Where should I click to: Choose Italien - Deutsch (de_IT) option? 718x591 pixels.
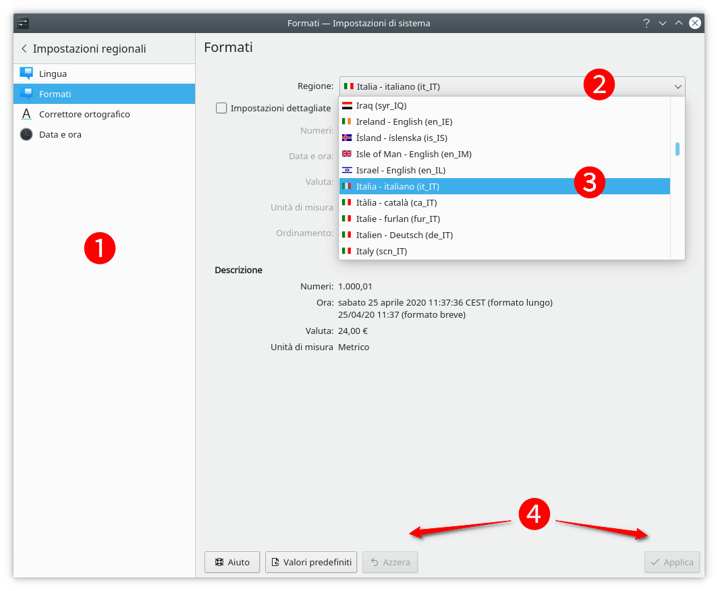point(404,235)
